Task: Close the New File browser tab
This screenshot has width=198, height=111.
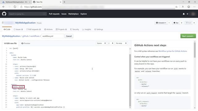Action: [x=61, y=2]
